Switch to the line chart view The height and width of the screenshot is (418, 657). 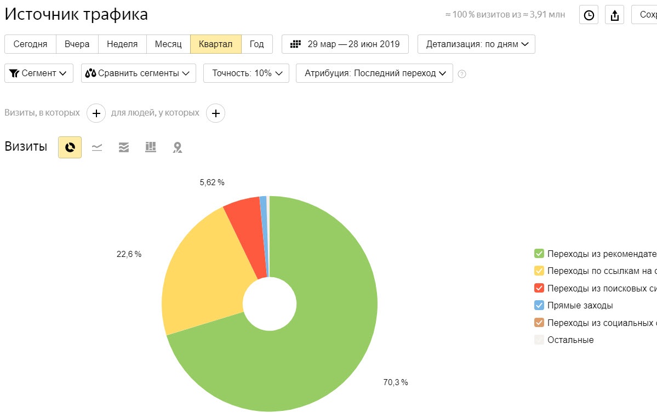(x=97, y=147)
